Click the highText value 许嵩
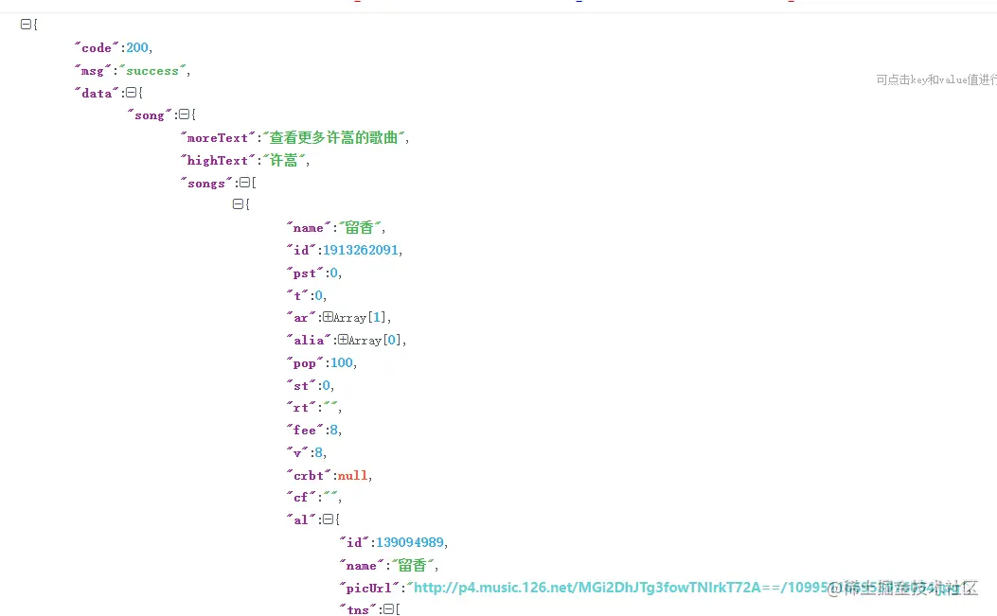The height and width of the screenshot is (616, 997). point(284,160)
